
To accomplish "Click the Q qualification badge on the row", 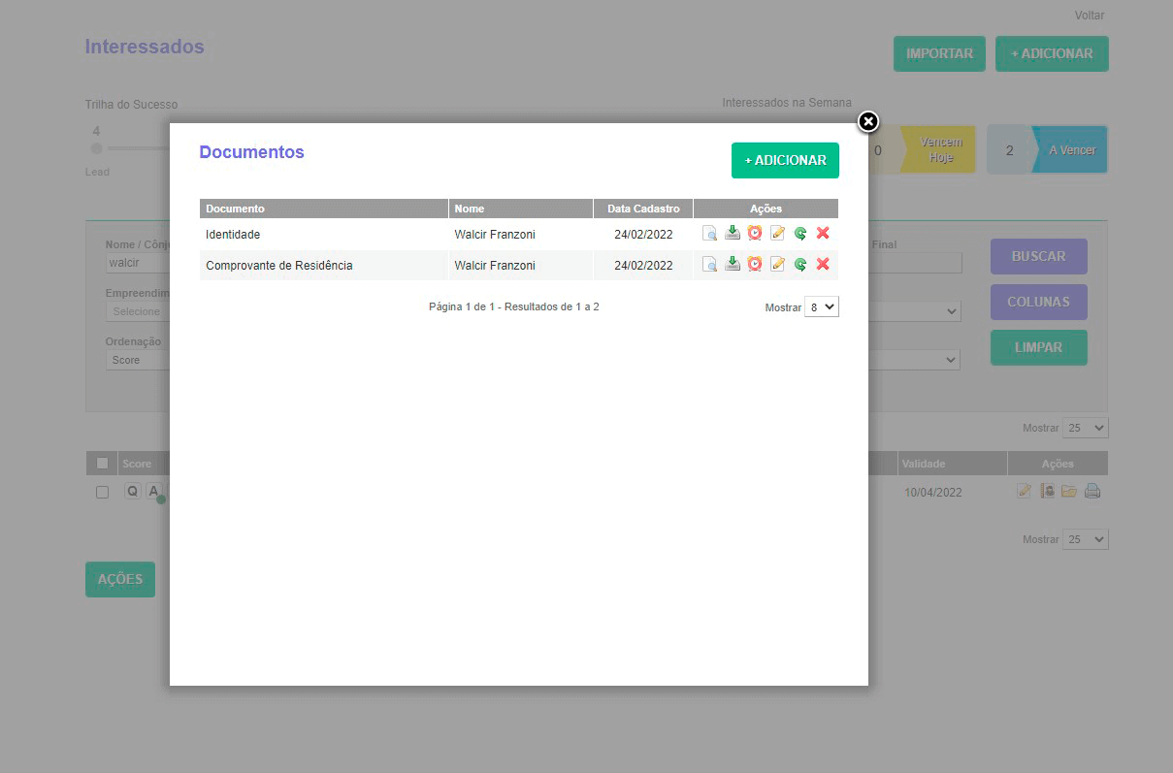I will tap(132, 491).
